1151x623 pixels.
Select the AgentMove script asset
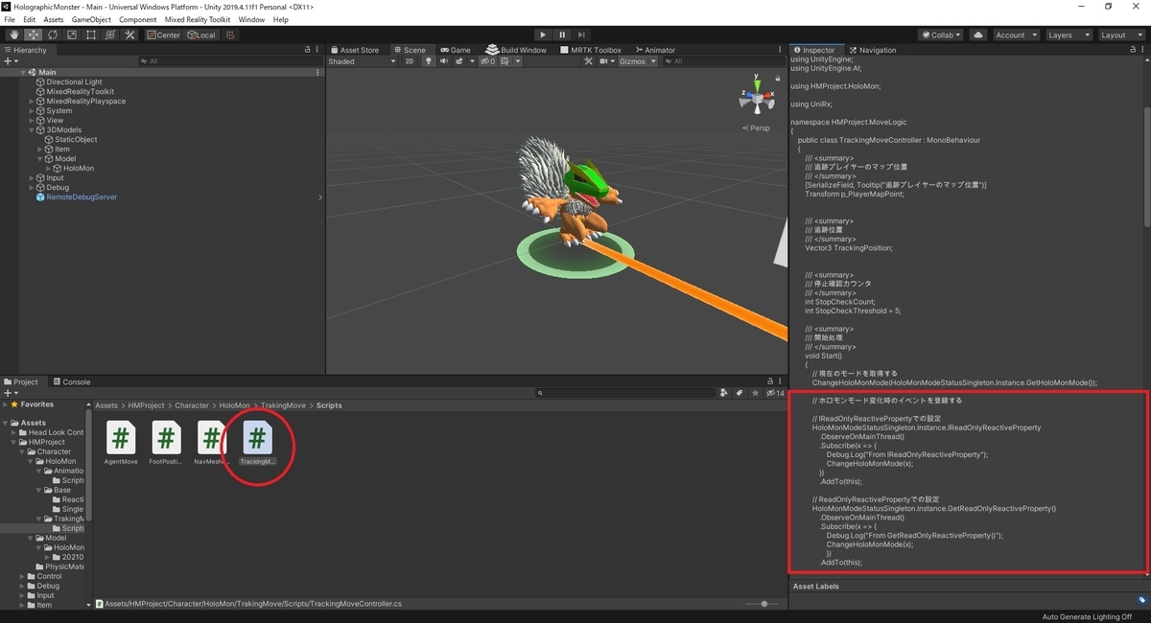[121, 443]
